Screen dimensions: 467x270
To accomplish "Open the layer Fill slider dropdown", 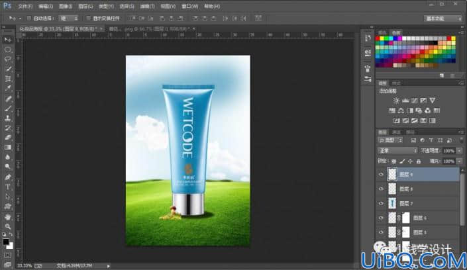I will coord(460,161).
